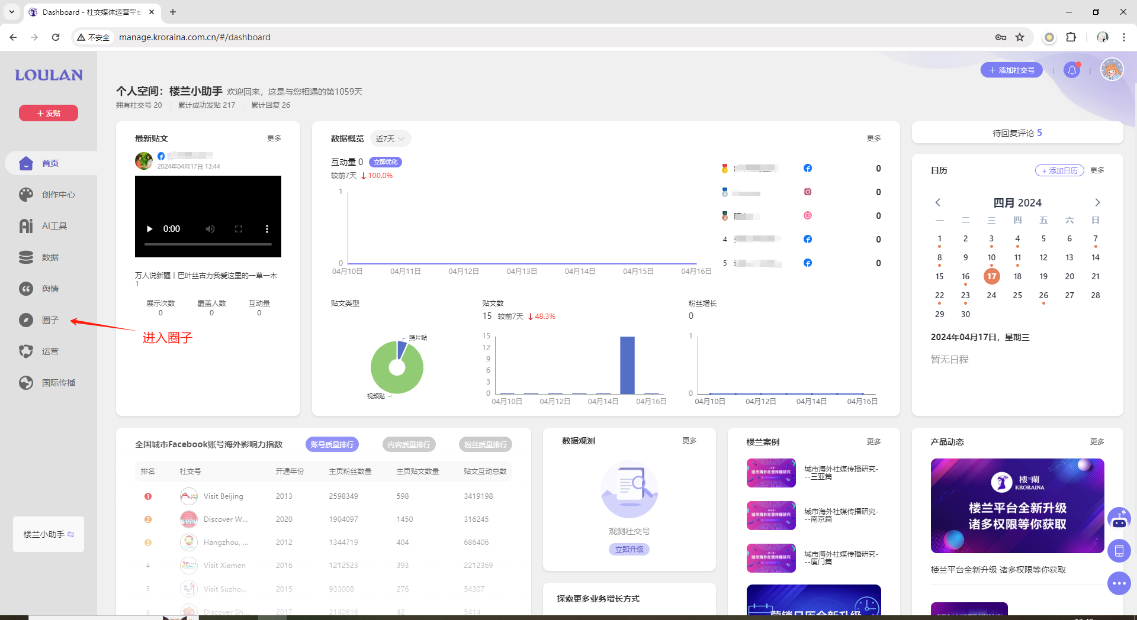
Task: Open Chrome three-dot menu
Action: point(1123,37)
